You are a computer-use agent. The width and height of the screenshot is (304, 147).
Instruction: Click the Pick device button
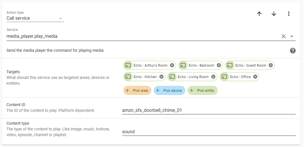(169, 90)
